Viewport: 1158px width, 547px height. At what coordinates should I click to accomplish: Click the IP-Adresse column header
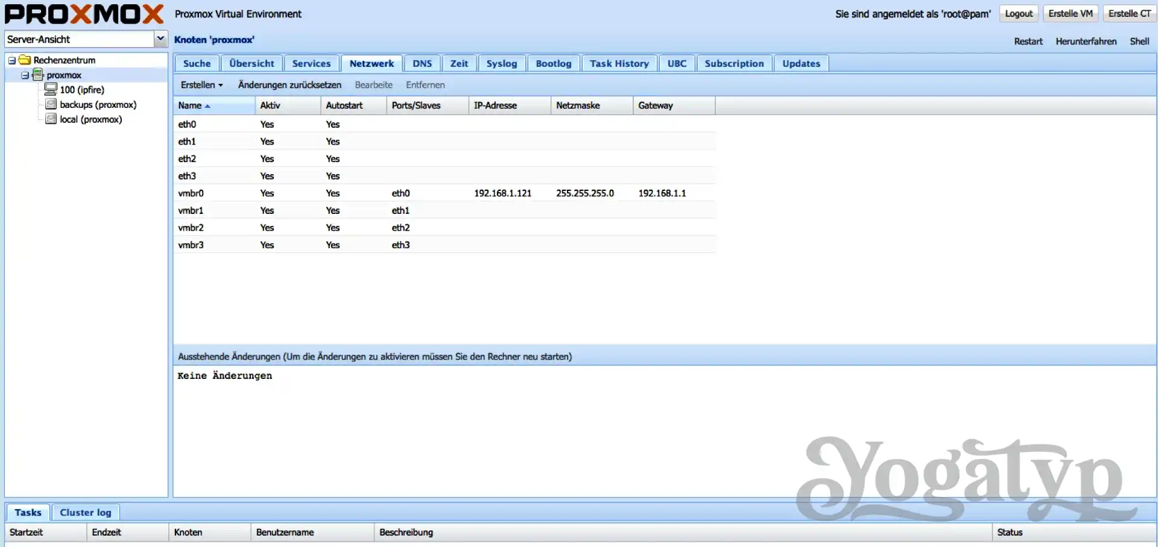[x=510, y=105]
